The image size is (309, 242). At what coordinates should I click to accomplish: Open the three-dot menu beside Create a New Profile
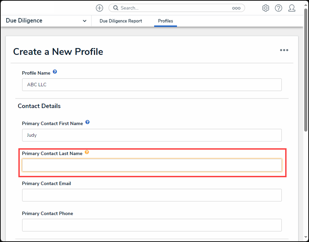pyautogui.click(x=284, y=50)
